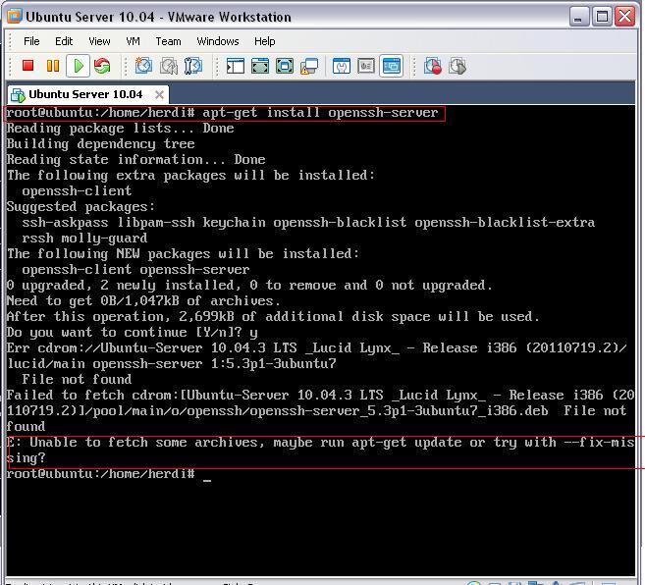Image resolution: width=645 pixels, height=585 pixels.
Task: Power on the VM with the green play icon
Action: 79,66
